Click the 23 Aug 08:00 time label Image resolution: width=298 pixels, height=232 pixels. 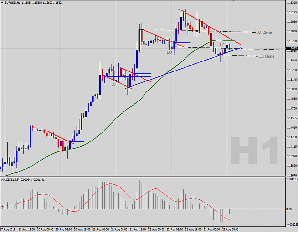click(230, 229)
